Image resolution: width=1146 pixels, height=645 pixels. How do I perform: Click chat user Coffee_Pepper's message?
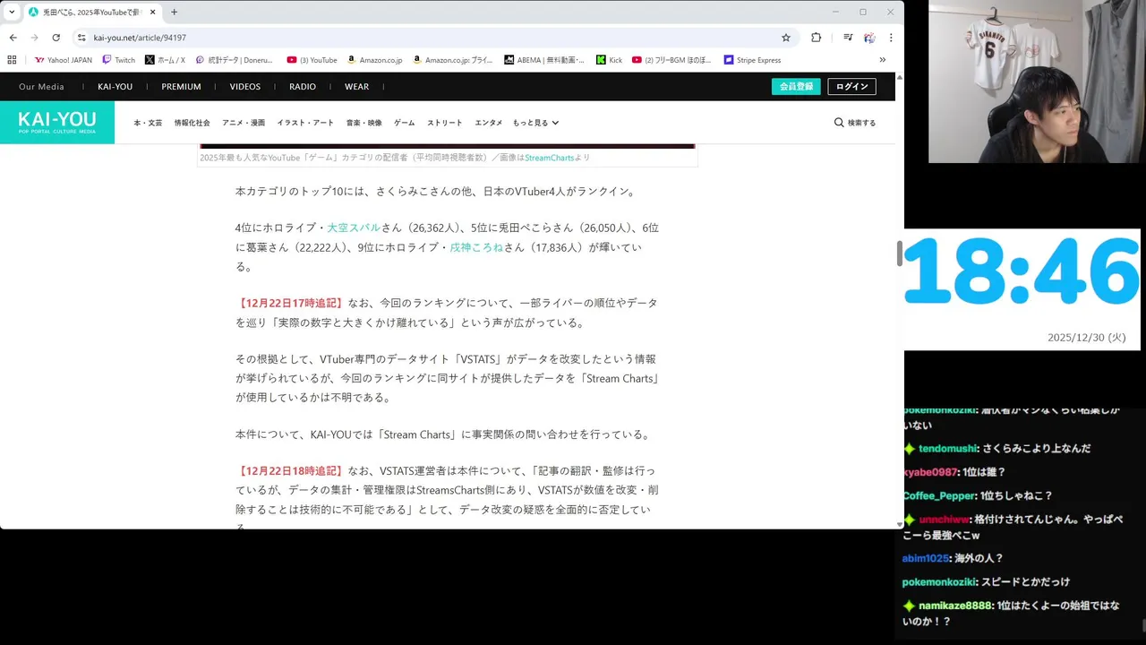tap(978, 495)
